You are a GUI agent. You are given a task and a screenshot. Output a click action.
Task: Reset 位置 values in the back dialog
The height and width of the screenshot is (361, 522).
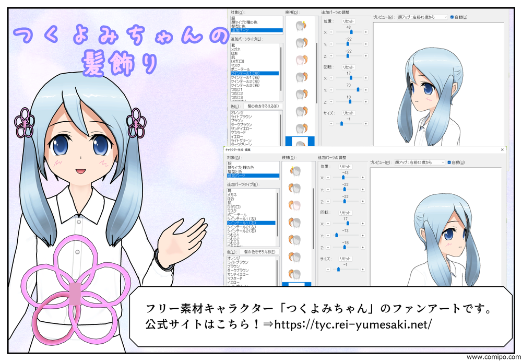coord(348,21)
